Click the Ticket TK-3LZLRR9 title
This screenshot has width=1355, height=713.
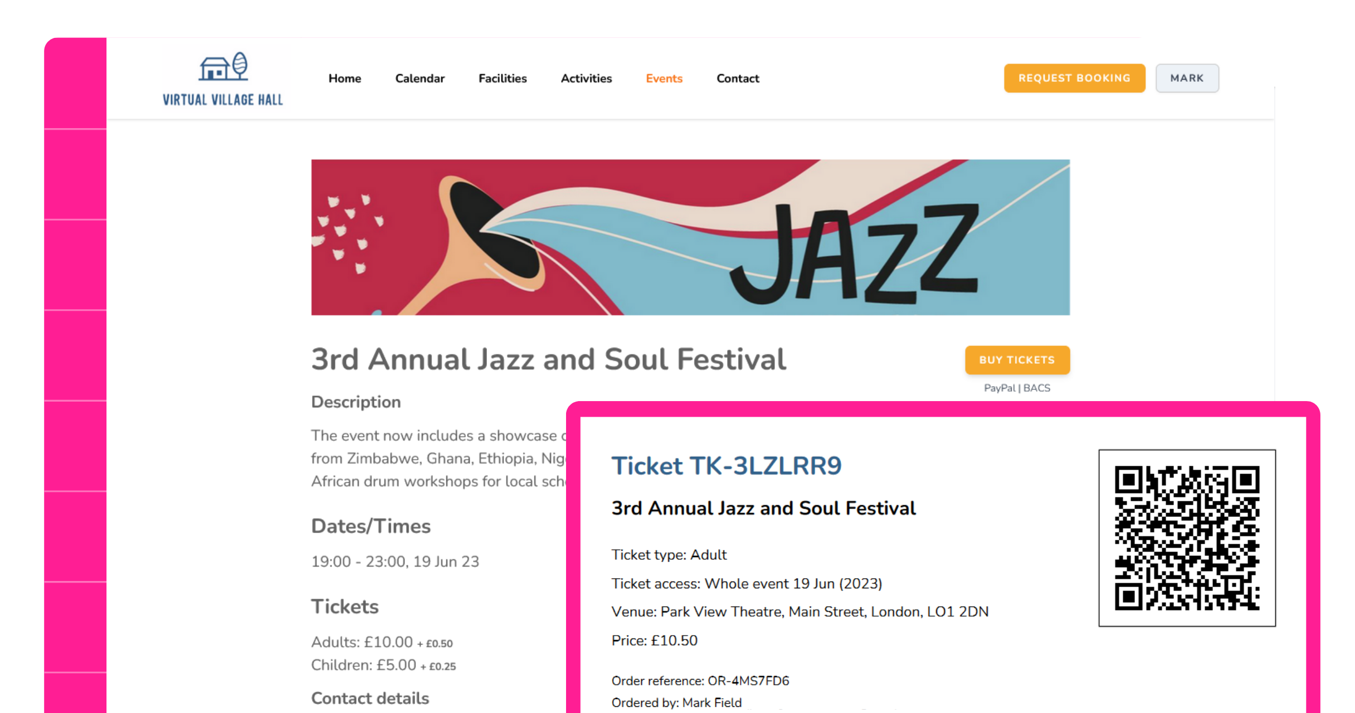726,466
